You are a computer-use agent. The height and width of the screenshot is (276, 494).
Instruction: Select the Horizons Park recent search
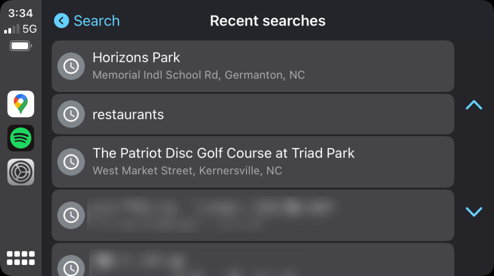tap(253, 66)
